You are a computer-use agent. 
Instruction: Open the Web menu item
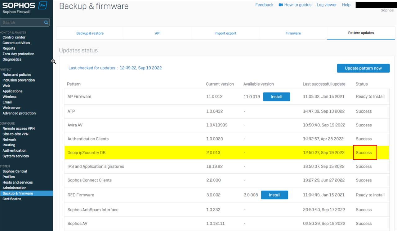tap(6, 86)
